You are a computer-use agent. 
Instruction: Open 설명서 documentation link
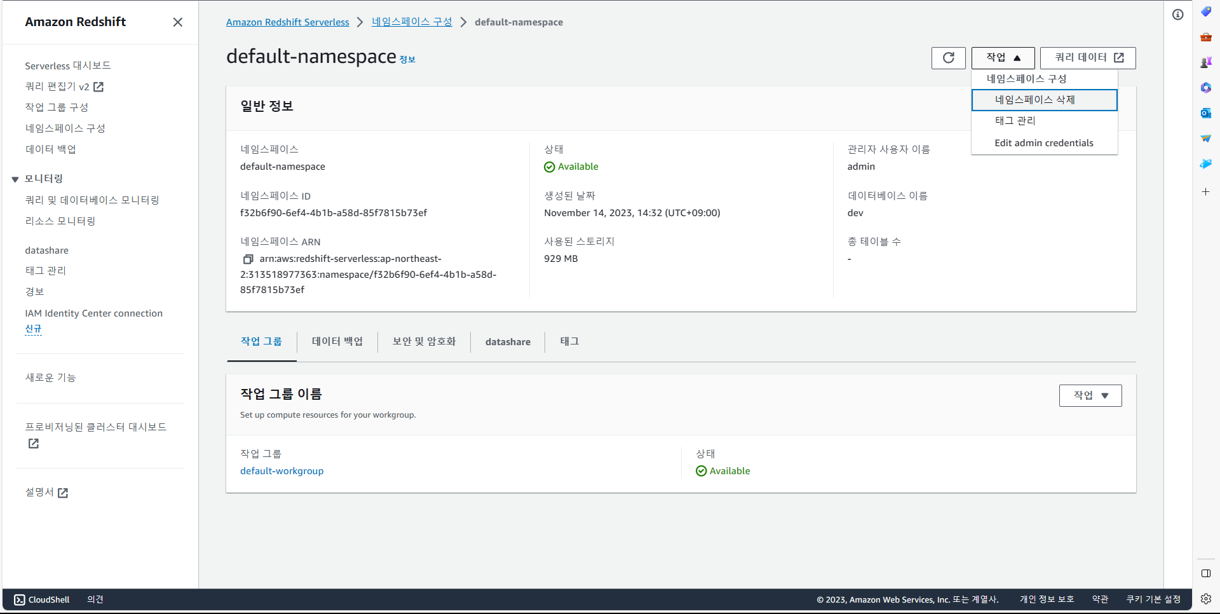click(39, 493)
